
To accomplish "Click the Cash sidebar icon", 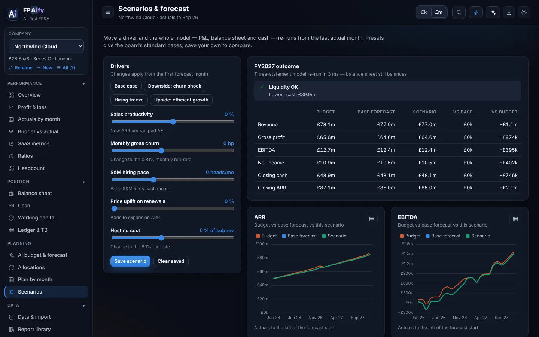I will [11, 206].
